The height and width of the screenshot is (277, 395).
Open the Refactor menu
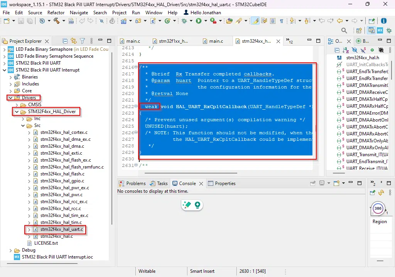(x=56, y=13)
